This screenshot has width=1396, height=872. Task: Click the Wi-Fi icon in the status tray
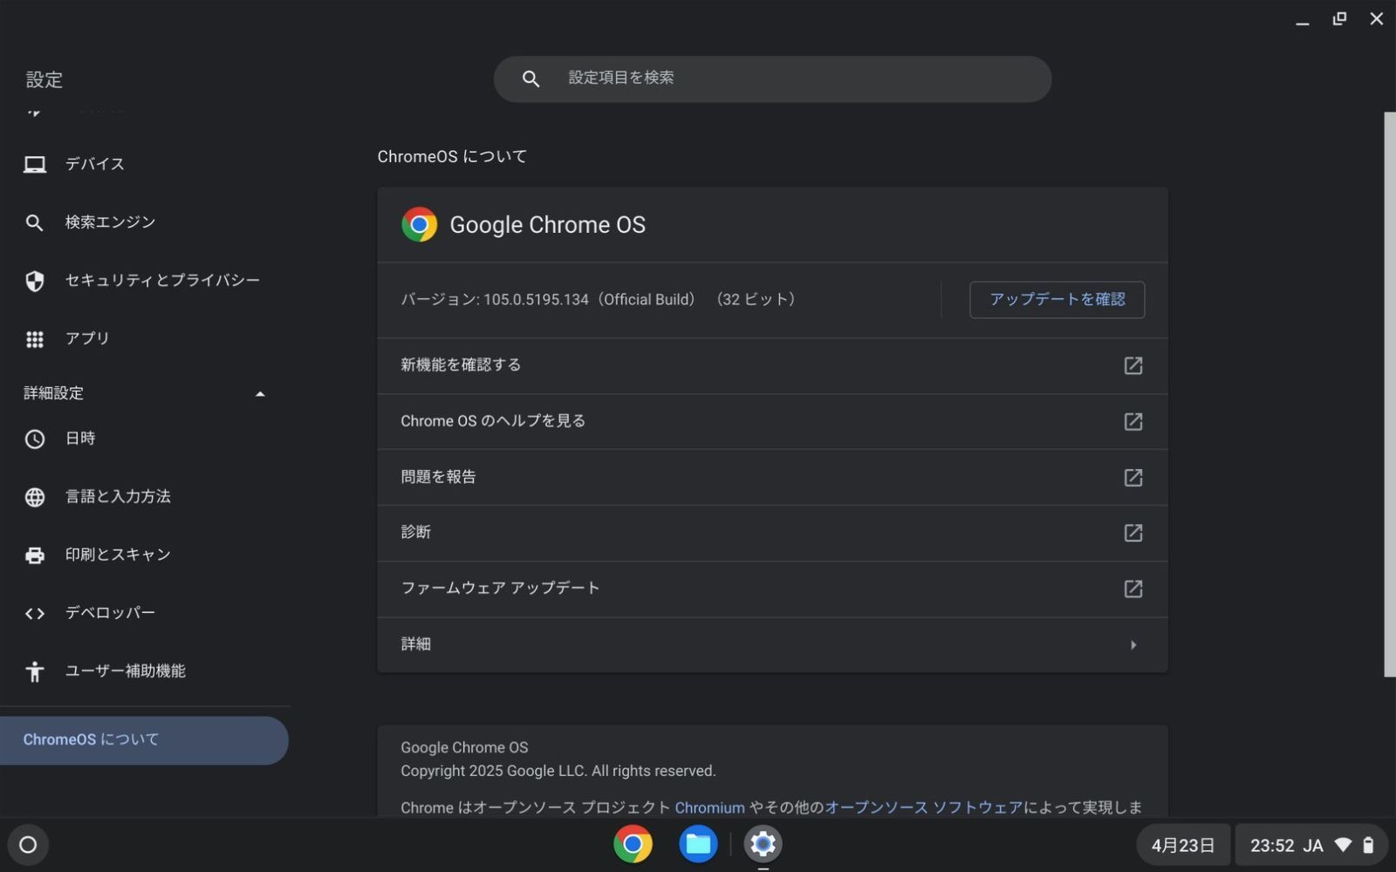point(1344,845)
